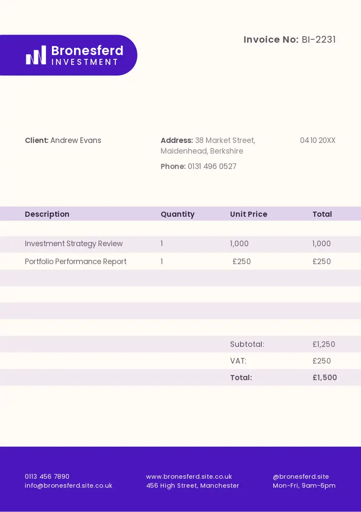Open the info@bronesferd.site.co.uk email link
This screenshot has width=361, height=512.
(x=69, y=486)
